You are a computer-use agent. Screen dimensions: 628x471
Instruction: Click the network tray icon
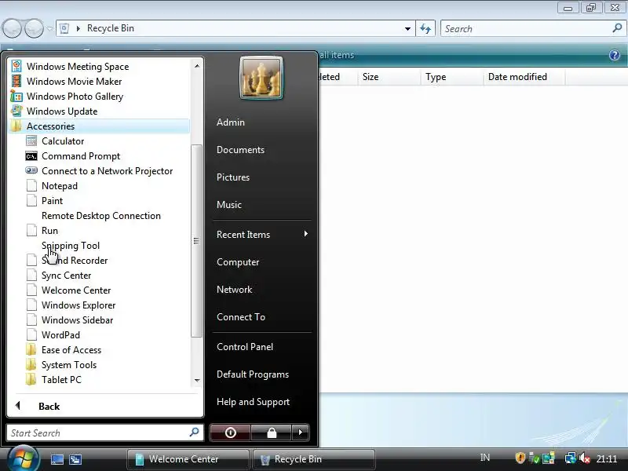(570, 458)
